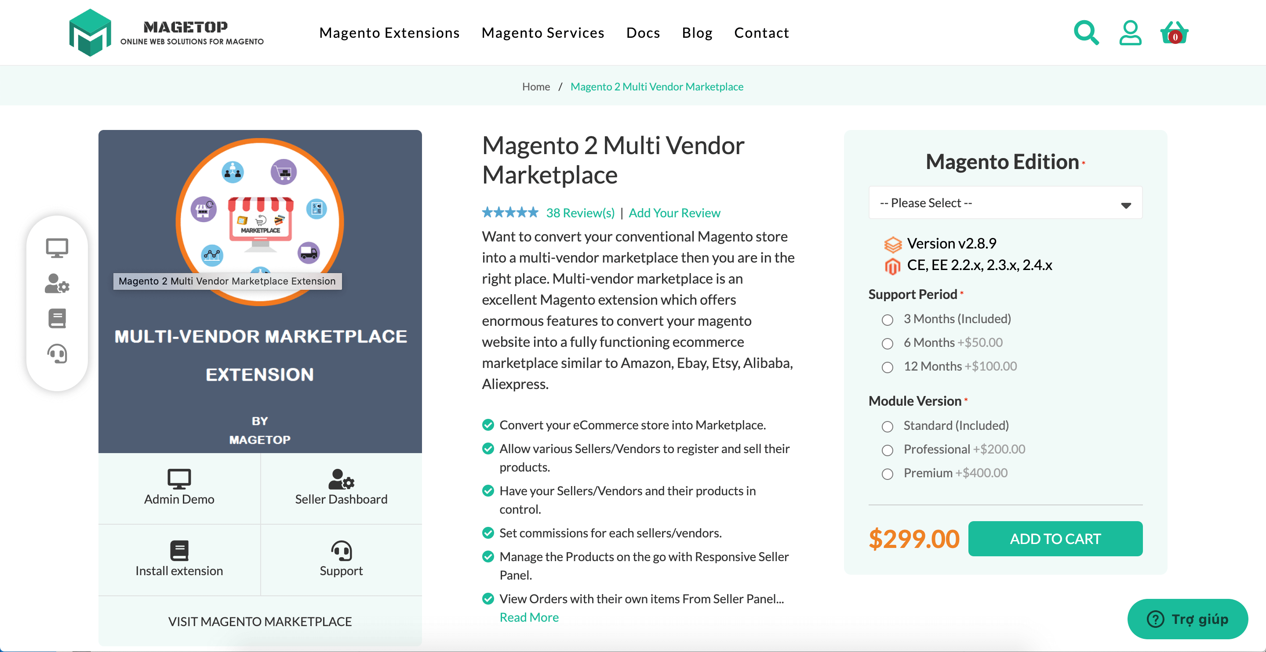The image size is (1266, 652).
Task: Click the Support label
Action: click(x=341, y=571)
